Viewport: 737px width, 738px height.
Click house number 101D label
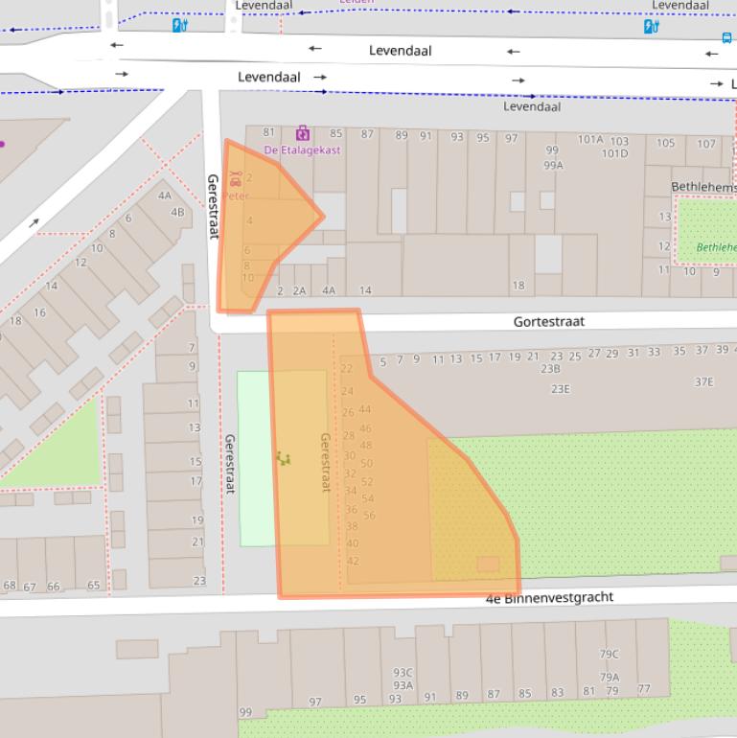[x=614, y=153]
